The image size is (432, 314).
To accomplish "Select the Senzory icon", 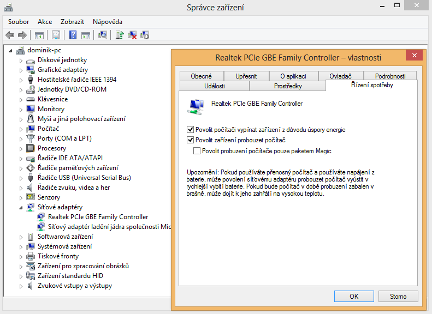I will pyautogui.click(x=31, y=197).
